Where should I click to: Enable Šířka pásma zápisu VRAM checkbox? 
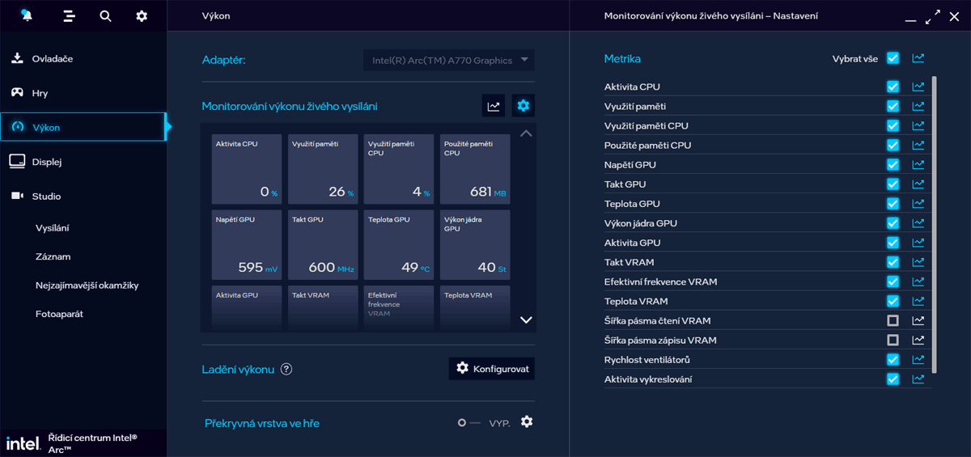coord(893,340)
